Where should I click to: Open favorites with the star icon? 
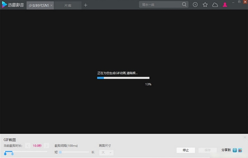pos(205,5)
